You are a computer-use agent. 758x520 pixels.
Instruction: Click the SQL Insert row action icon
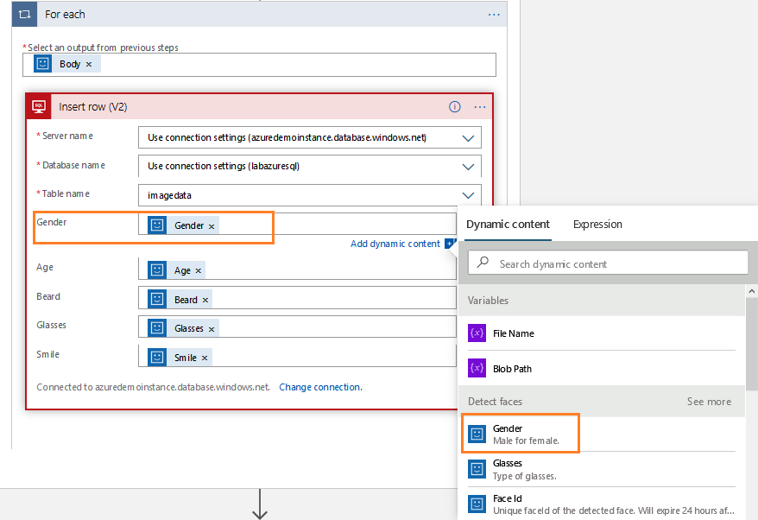click(x=40, y=107)
